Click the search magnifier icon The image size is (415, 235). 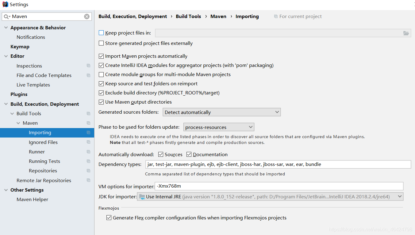click(x=7, y=17)
